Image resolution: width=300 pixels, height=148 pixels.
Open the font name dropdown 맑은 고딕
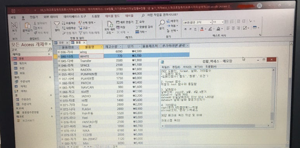[210, 22]
